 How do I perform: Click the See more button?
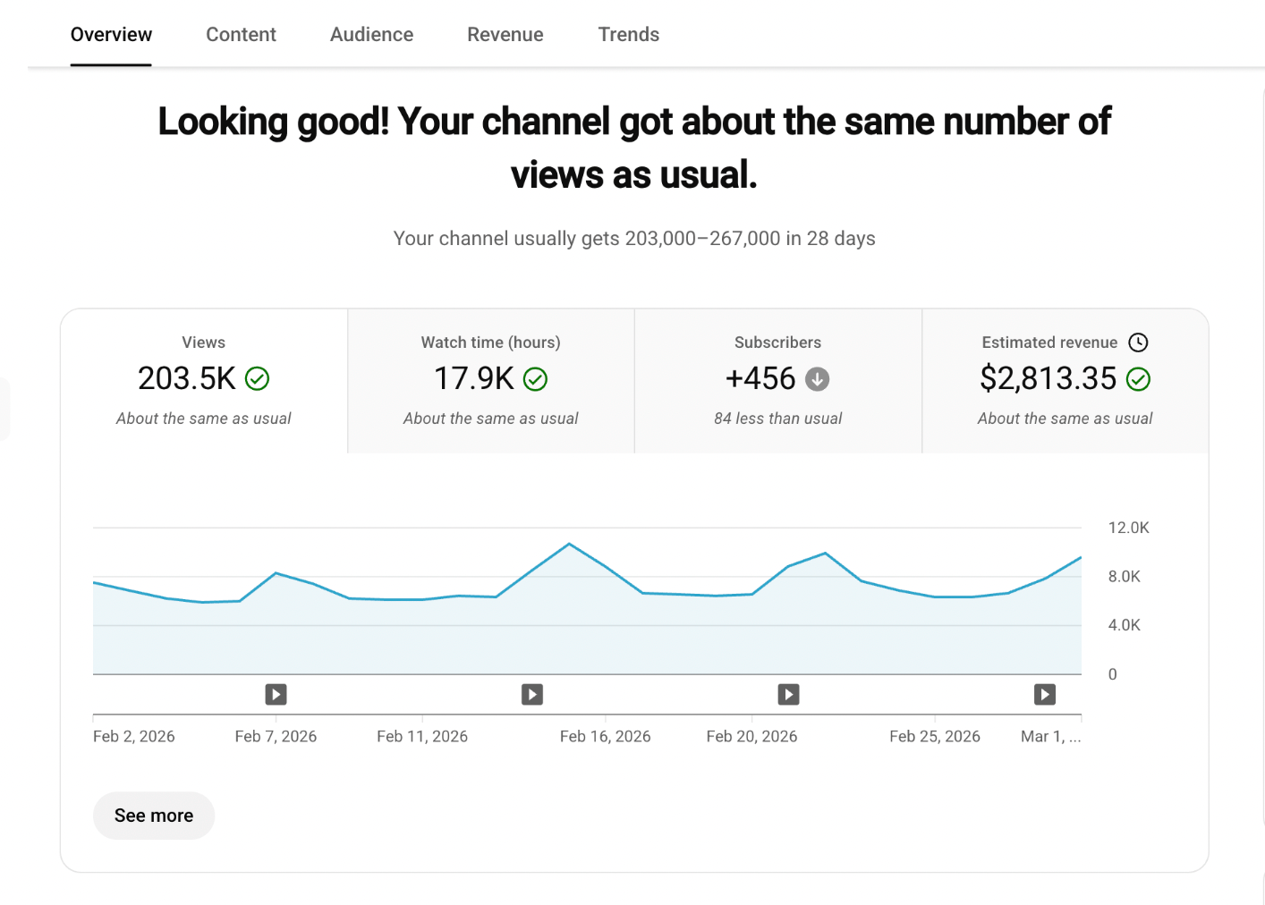[x=154, y=816]
